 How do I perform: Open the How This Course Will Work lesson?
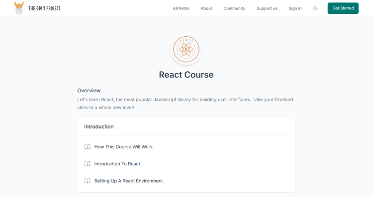click(123, 147)
